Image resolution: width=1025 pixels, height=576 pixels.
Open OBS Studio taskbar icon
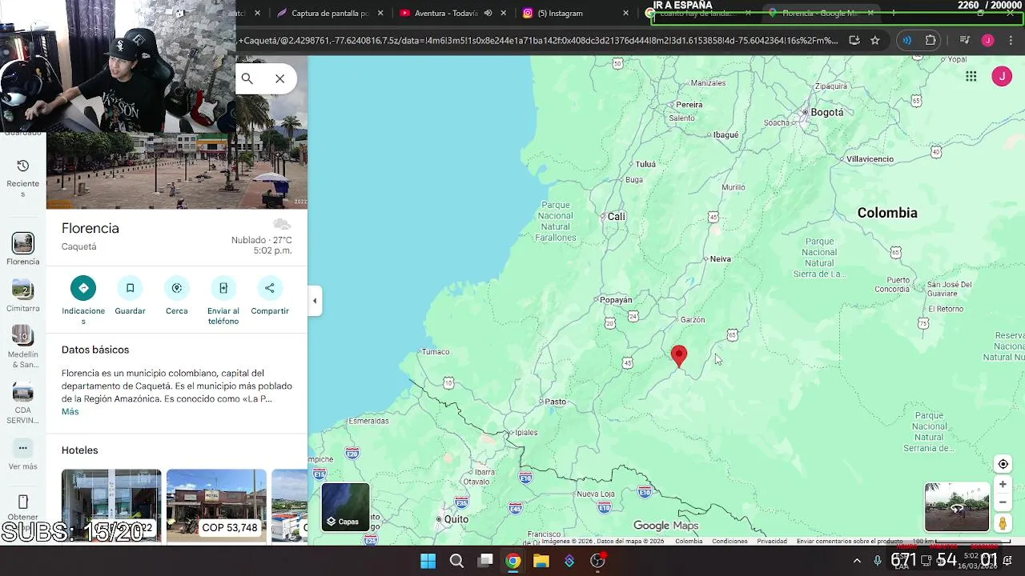(597, 561)
